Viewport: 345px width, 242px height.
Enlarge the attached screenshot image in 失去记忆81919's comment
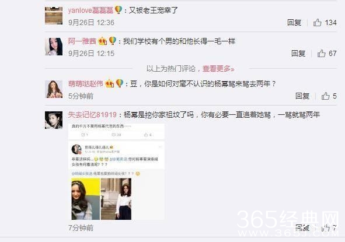tap(116, 172)
